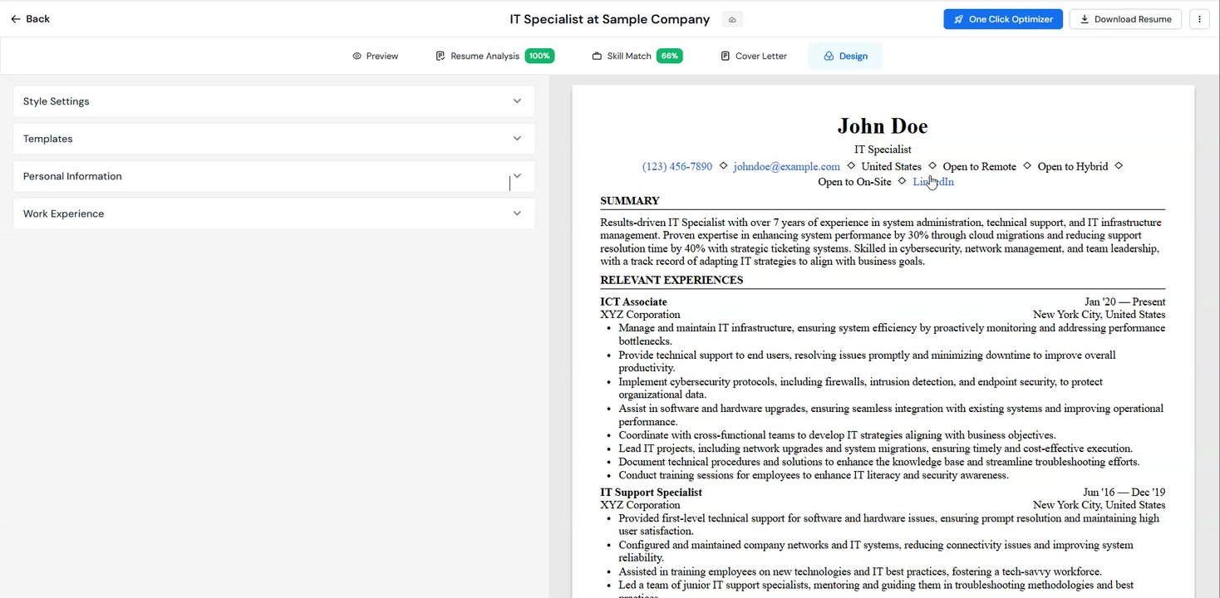Open the LinkedIn link in resume
Image resolution: width=1220 pixels, height=598 pixels.
click(933, 182)
